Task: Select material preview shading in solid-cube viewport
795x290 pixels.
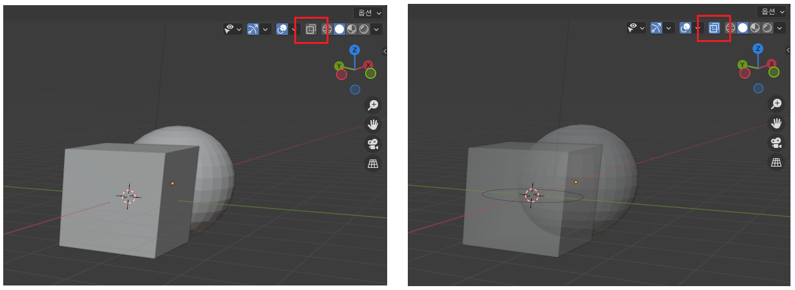Action: tap(352, 29)
